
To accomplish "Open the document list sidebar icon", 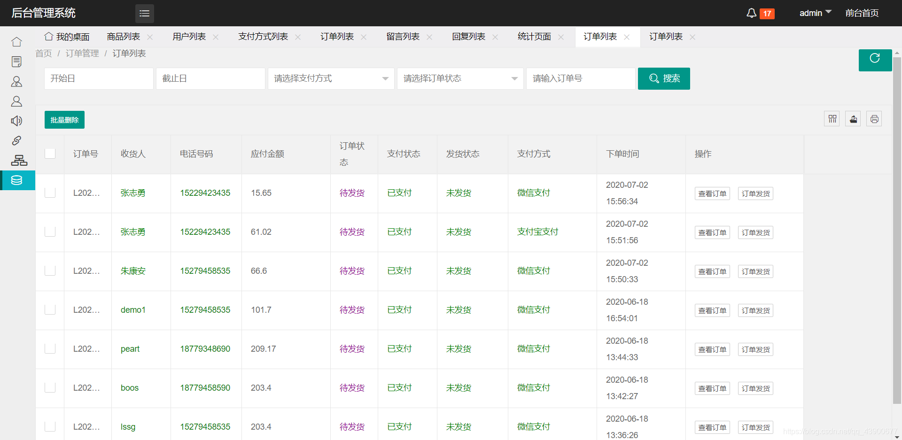I will click(x=16, y=62).
